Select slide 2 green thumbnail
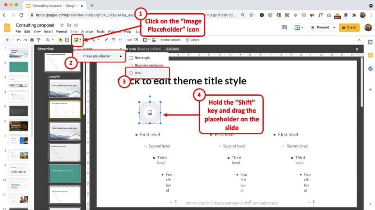Image resolution: width=375 pixels, height=210 pixels. 19,67
